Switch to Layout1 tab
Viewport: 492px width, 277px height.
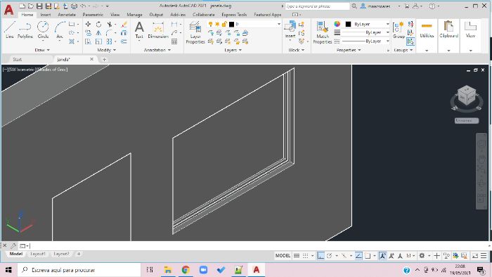38,254
